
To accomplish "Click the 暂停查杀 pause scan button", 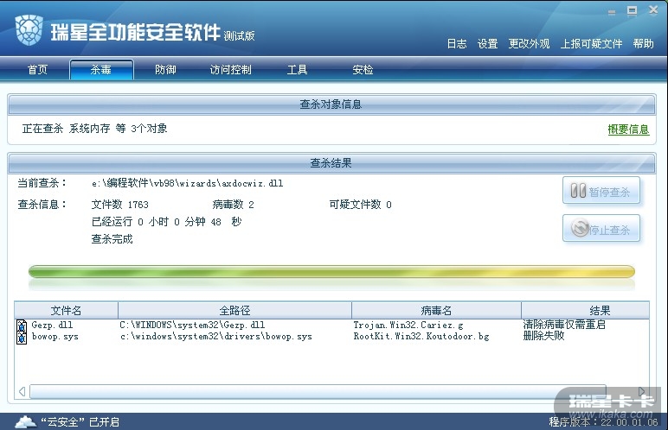I will point(601,191).
